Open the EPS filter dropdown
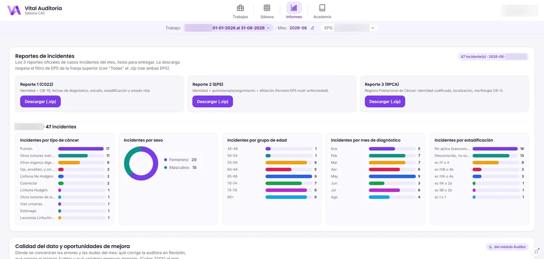The width and height of the screenshot is (544, 259). tap(355, 28)
